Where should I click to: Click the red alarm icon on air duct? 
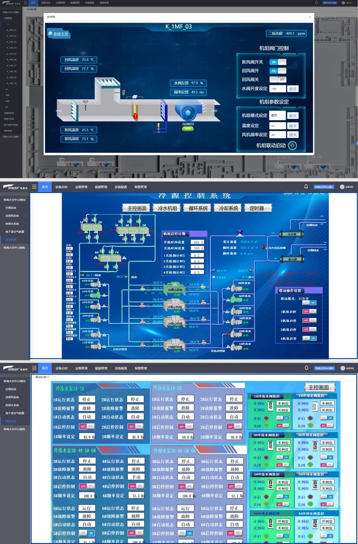tap(135, 116)
